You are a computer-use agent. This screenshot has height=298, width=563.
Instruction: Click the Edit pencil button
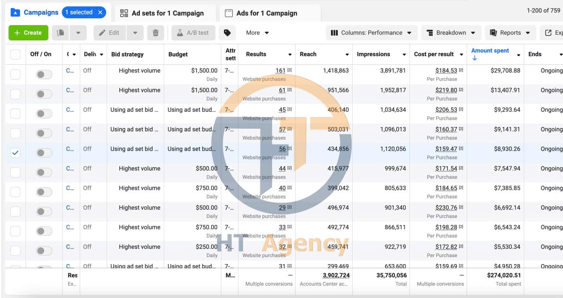(x=110, y=33)
